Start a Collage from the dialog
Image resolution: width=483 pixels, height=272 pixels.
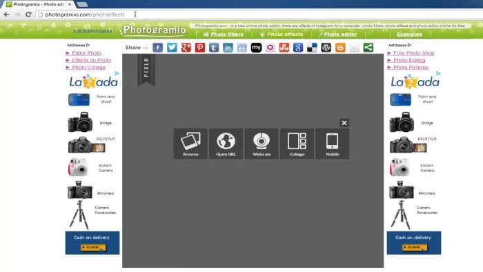click(297, 144)
